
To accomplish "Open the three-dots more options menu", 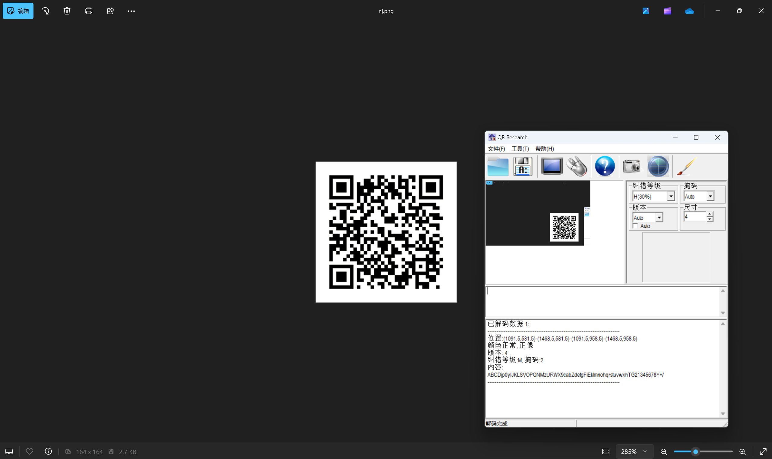I will (131, 11).
